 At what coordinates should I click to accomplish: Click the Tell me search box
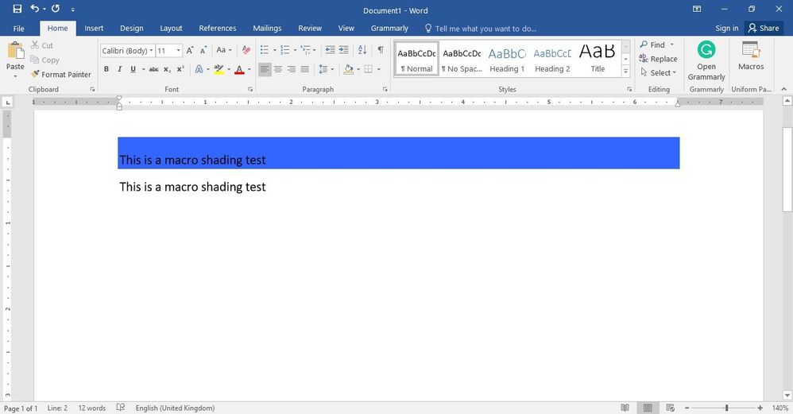coord(481,29)
